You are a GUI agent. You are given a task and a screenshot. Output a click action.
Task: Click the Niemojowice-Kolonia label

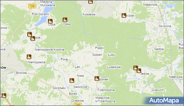point(49,50)
